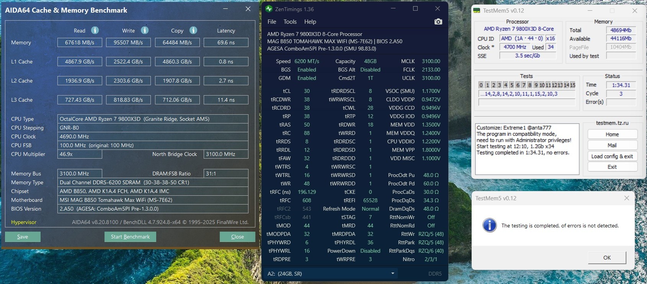Viewport: 647px width, 284px height.
Task: Click Load config & exit in TestMem5
Action: (x=612, y=156)
